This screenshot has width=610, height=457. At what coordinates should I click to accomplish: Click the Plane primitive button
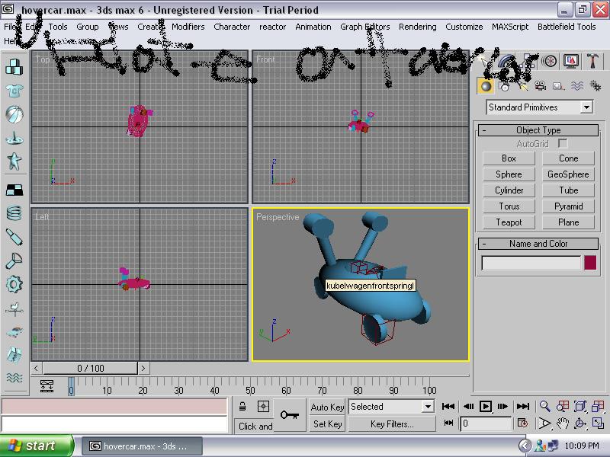pyautogui.click(x=568, y=222)
